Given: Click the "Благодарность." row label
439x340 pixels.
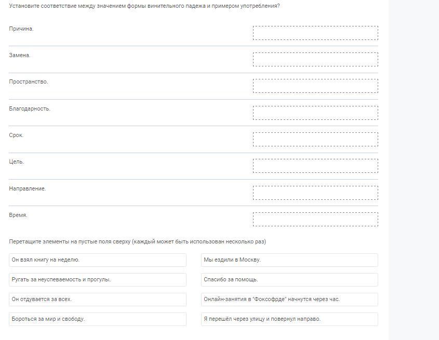Looking at the screenshot, I should pos(30,108).
